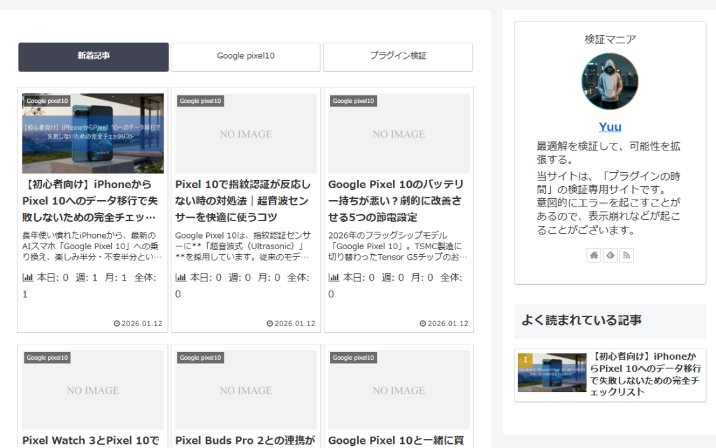
Task: Click the Google pixel10 tag on the battery article
Action: click(353, 101)
